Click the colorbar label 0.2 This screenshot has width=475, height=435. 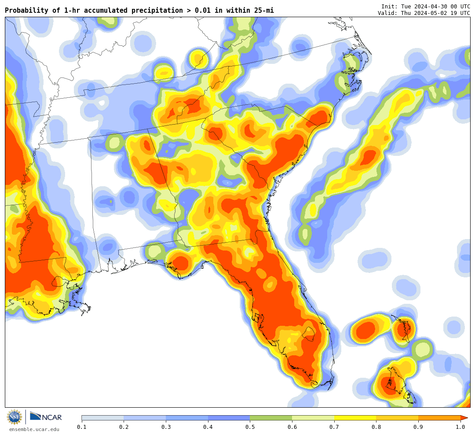[x=124, y=427]
